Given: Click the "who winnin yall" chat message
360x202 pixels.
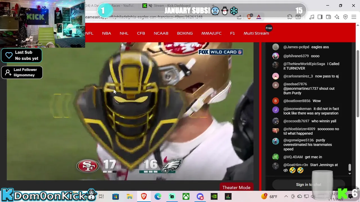Looking at the screenshot, I should point(324,121).
